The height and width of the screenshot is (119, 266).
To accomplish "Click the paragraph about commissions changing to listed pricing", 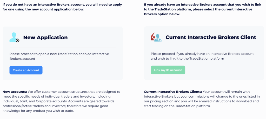I will point(202,99).
